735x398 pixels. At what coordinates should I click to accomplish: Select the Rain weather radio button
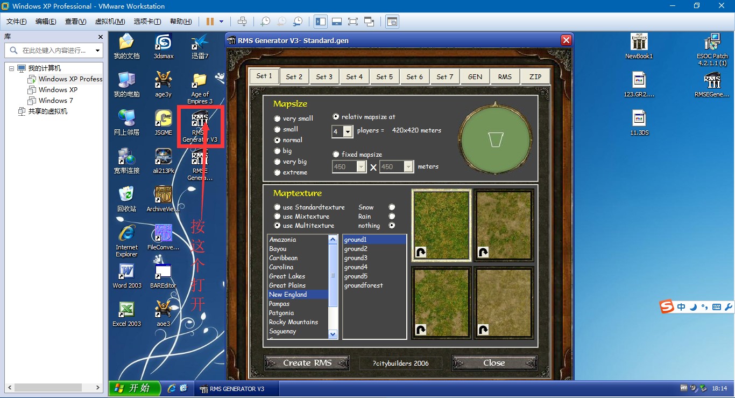pos(392,216)
